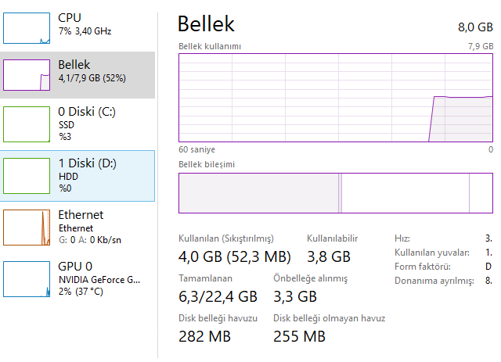Click the green D: disk graph thumbnail
The width and height of the screenshot is (501, 362).
pyautogui.click(x=27, y=176)
